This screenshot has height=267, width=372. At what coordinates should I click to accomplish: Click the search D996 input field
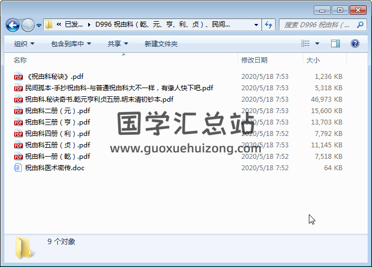click(317, 24)
